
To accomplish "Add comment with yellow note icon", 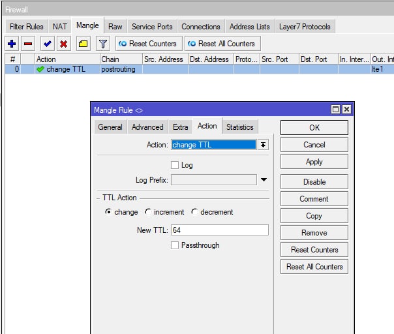I will click(x=83, y=44).
